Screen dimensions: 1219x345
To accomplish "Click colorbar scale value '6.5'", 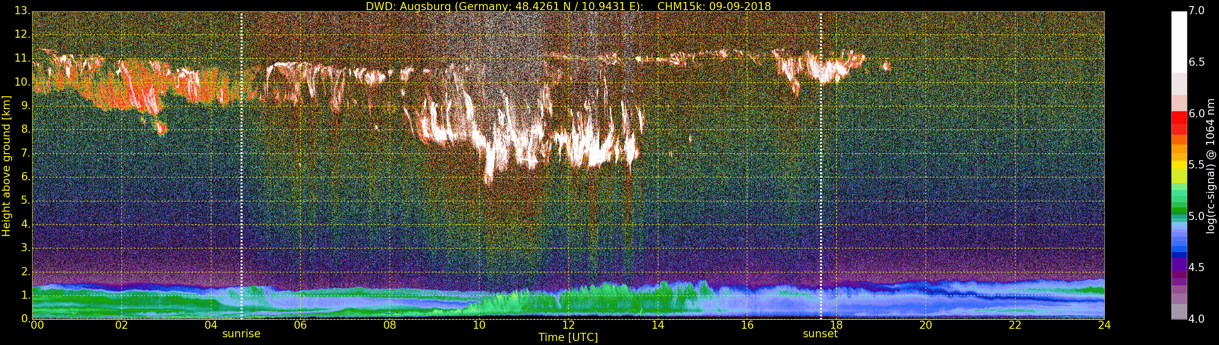I will (x=1197, y=63).
